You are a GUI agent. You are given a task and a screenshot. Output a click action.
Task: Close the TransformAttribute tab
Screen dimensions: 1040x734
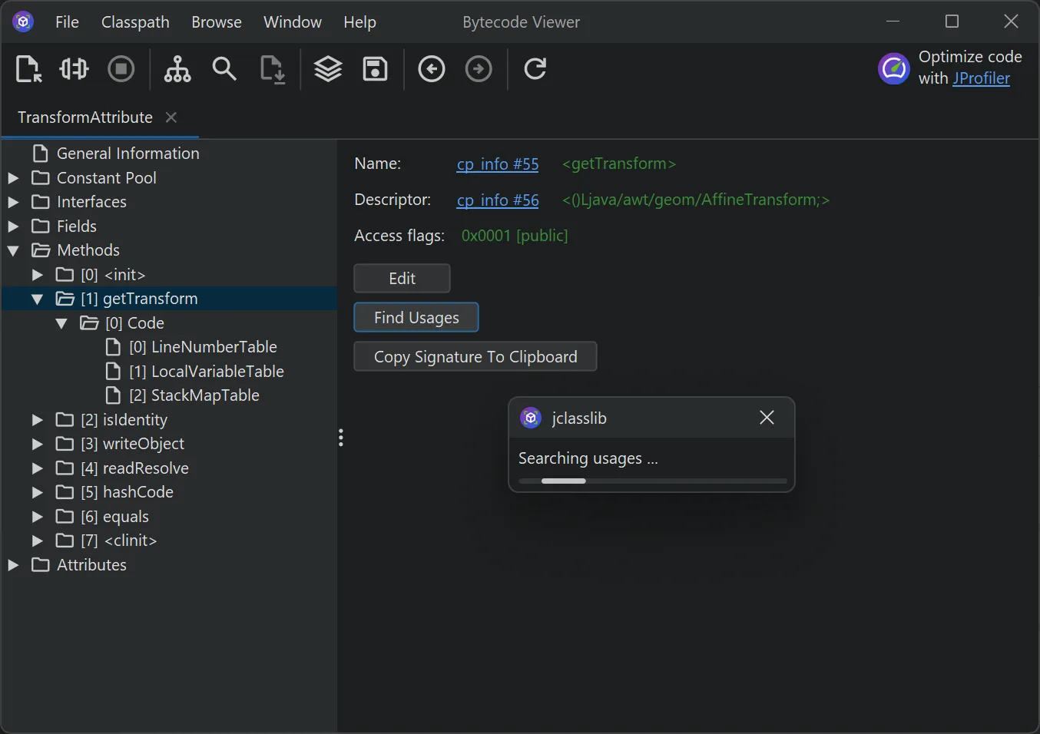coord(171,117)
